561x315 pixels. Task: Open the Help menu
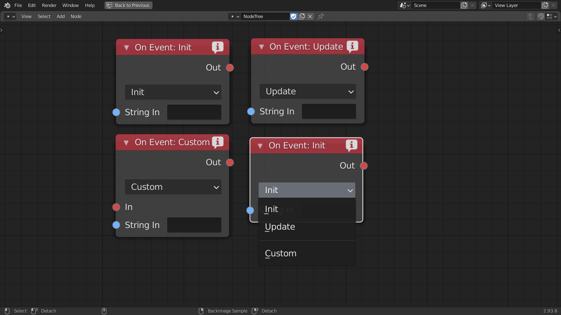pos(90,5)
